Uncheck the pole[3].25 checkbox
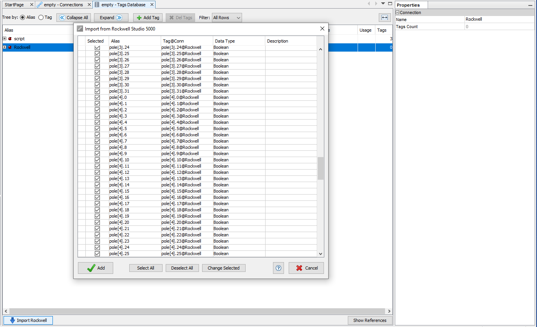Image resolution: width=537 pixels, height=327 pixels. [x=98, y=54]
